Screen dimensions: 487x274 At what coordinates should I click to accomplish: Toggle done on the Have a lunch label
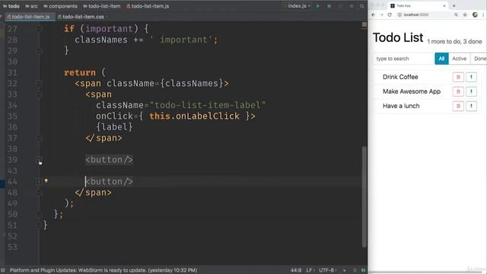click(401, 106)
